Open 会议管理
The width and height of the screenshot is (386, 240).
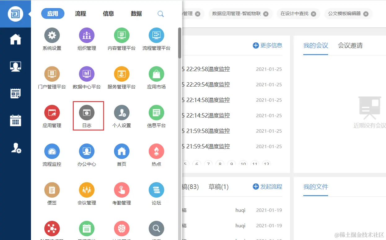pyautogui.click(x=87, y=194)
